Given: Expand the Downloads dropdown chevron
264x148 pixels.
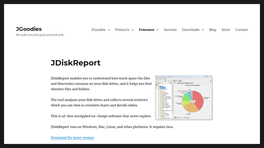Looking at the screenshot, I should click(203, 30).
